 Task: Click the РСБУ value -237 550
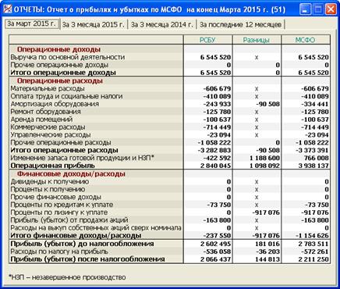click(217, 236)
